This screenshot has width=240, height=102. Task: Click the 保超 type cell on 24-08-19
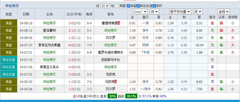[9, 23]
